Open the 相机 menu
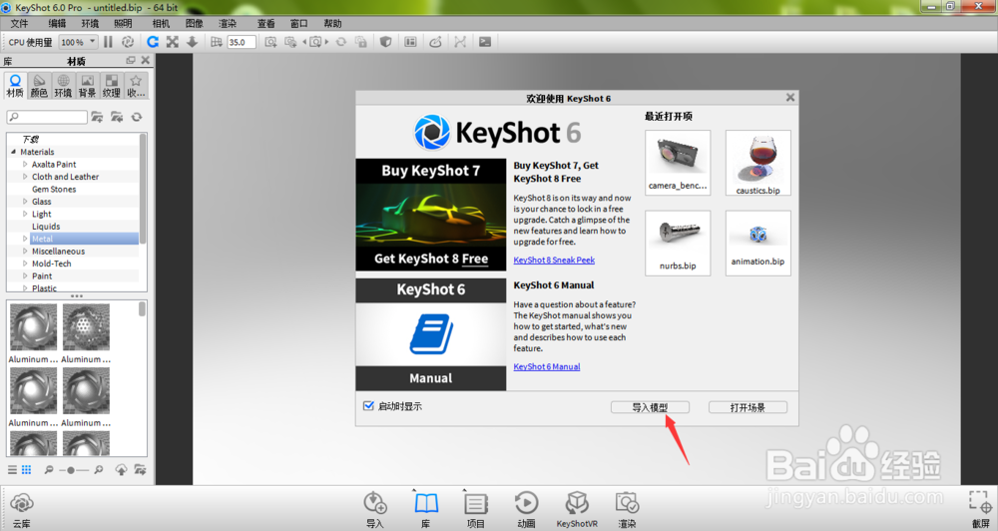Viewport: 998px width, 531px height. pos(161,24)
